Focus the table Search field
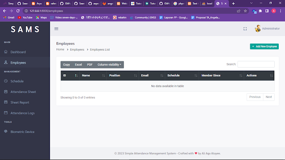The image size is (285, 160). coord(256,64)
